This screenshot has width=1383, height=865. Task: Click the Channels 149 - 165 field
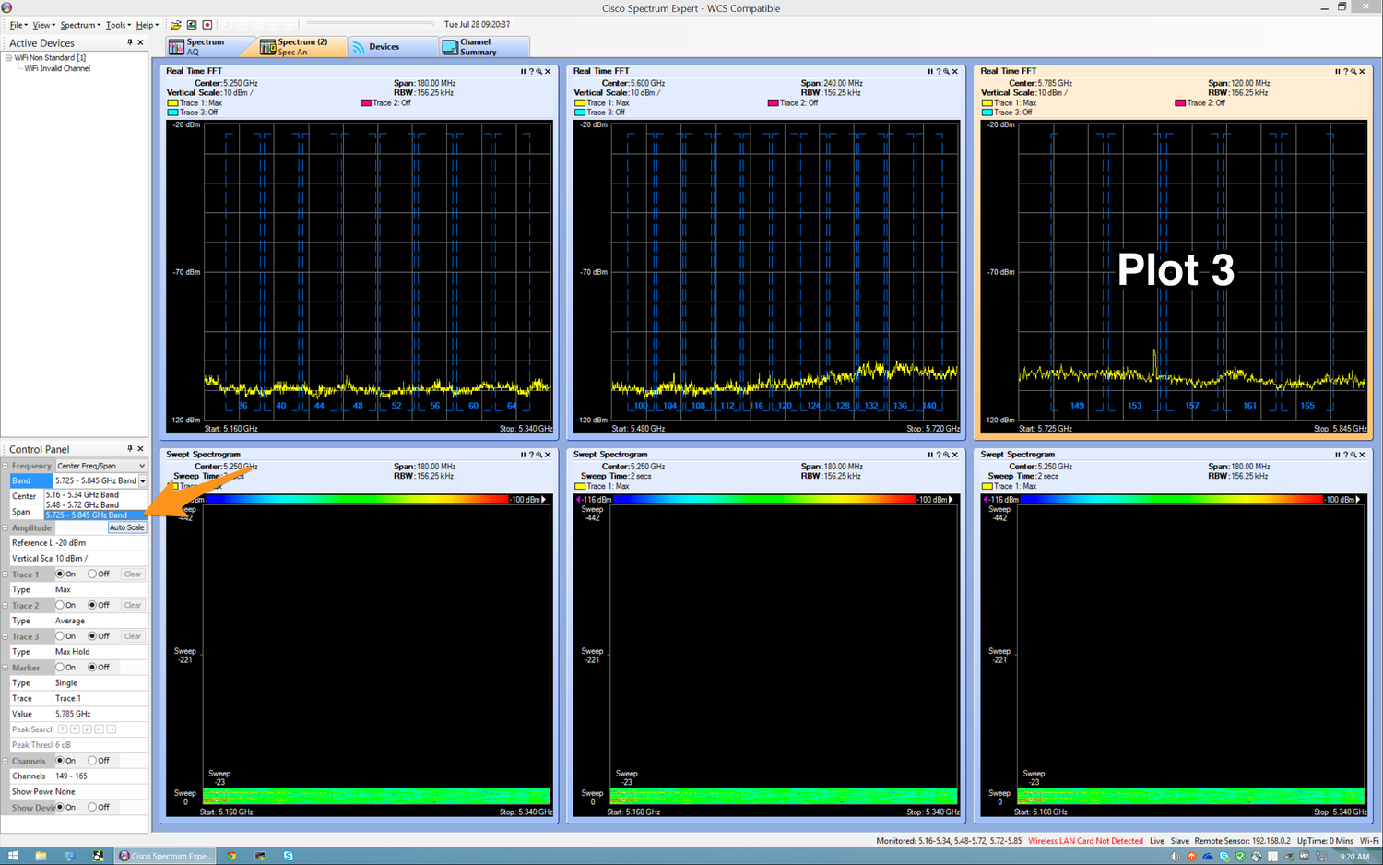tap(100, 776)
